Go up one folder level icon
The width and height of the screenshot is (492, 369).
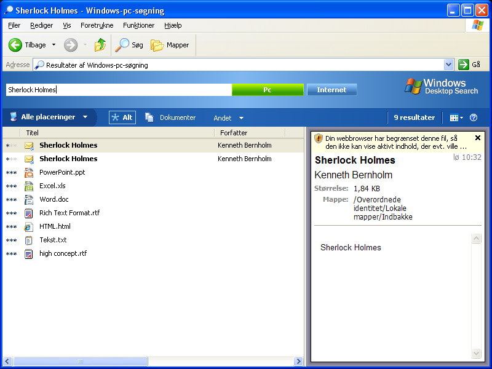pos(100,45)
